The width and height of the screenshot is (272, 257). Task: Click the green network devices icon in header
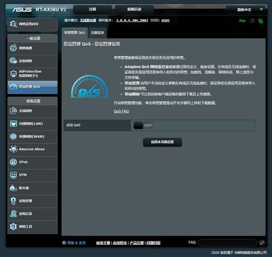[x=261, y=21]
